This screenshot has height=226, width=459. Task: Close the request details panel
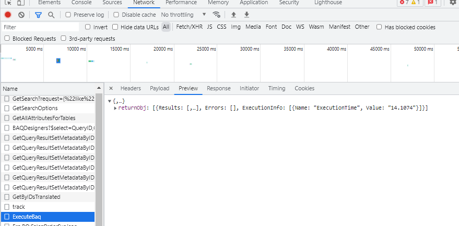(111, 88)
